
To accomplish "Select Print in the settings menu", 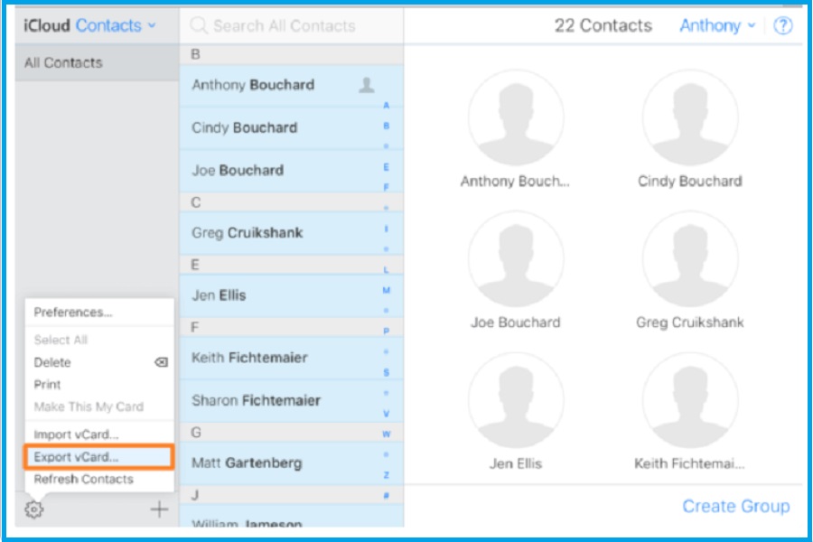I will [x=47, y=384].
